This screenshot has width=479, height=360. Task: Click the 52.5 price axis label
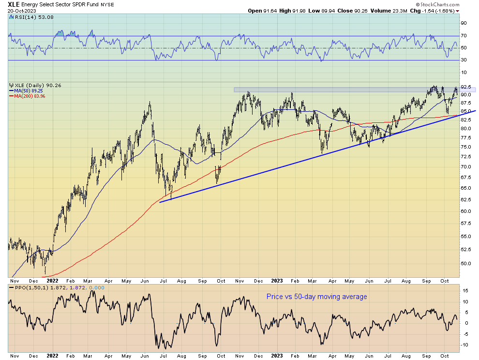click(x=466, y=249)
